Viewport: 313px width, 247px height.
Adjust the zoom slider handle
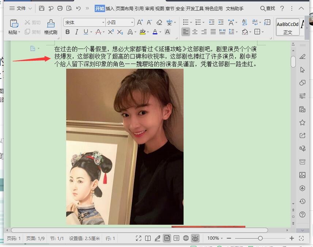[260, 238]
